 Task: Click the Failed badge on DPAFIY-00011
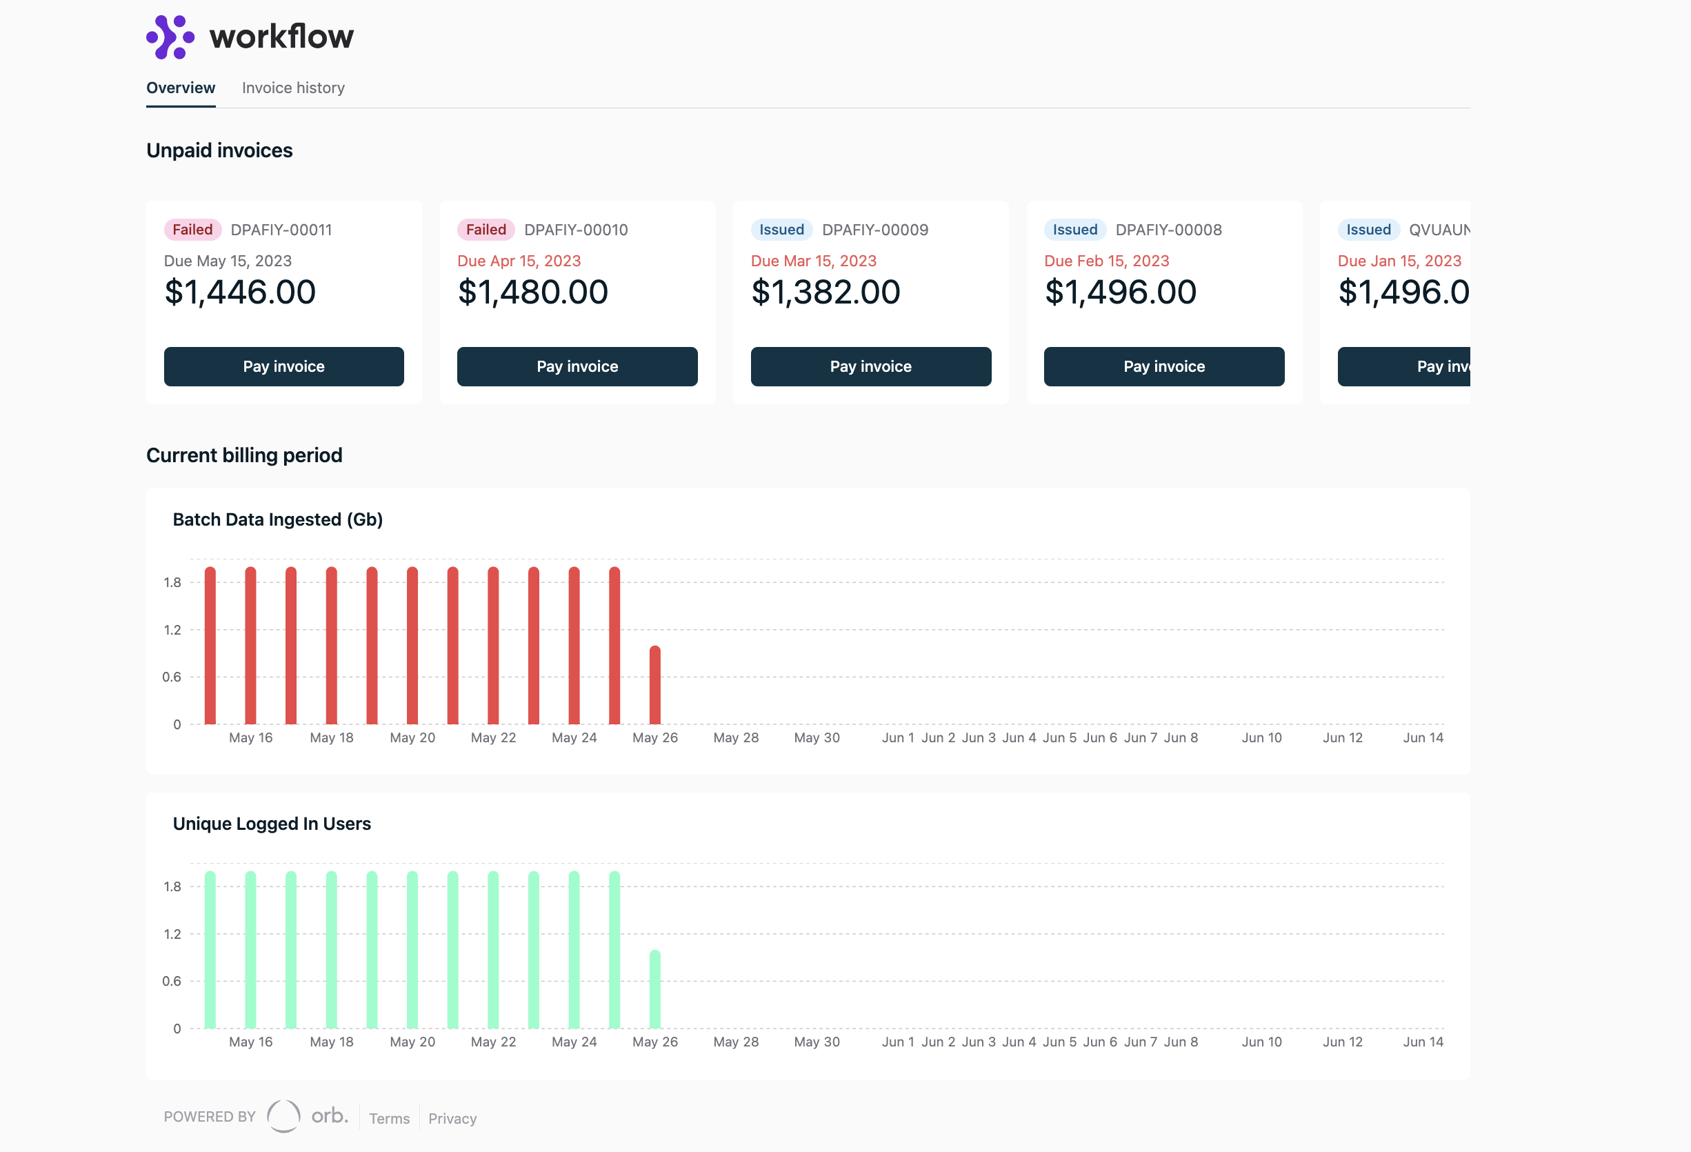(192, 229)
